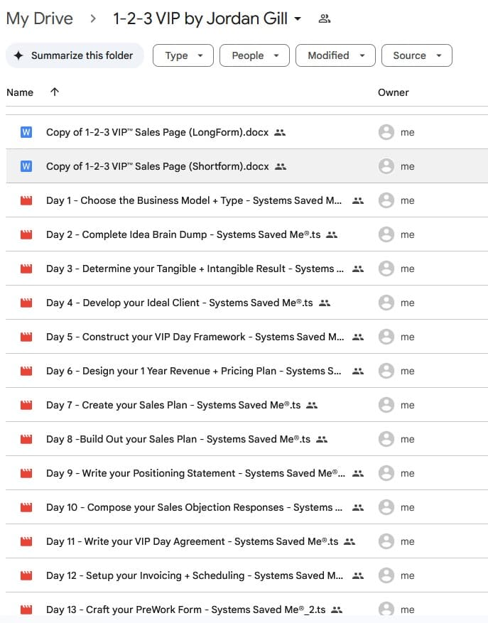This screenshot has height=623, width=488.
Task: Click video icon for Day 1 file
Action: (27, 200)
